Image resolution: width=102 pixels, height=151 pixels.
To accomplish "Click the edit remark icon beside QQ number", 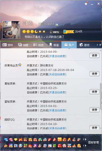I will [57, 25].
